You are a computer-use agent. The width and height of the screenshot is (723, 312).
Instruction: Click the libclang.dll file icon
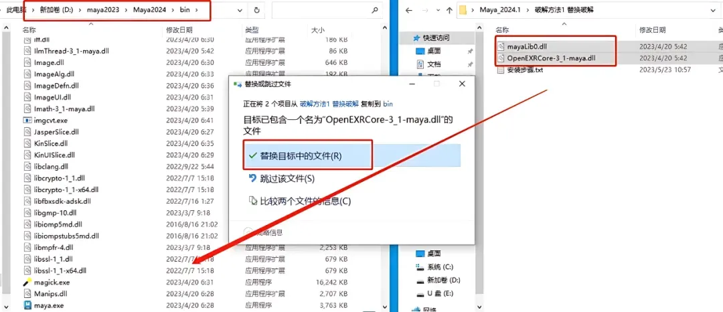click(28, 166)
